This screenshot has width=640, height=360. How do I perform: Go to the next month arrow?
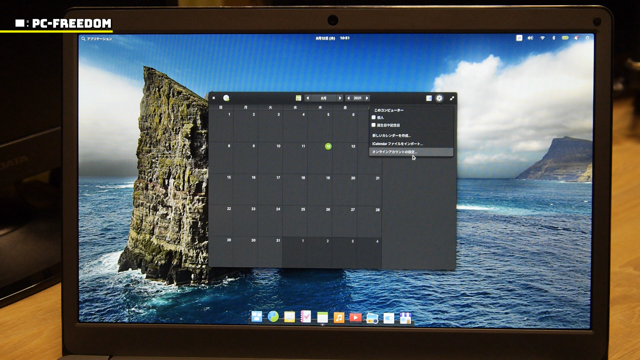(340, 98)
